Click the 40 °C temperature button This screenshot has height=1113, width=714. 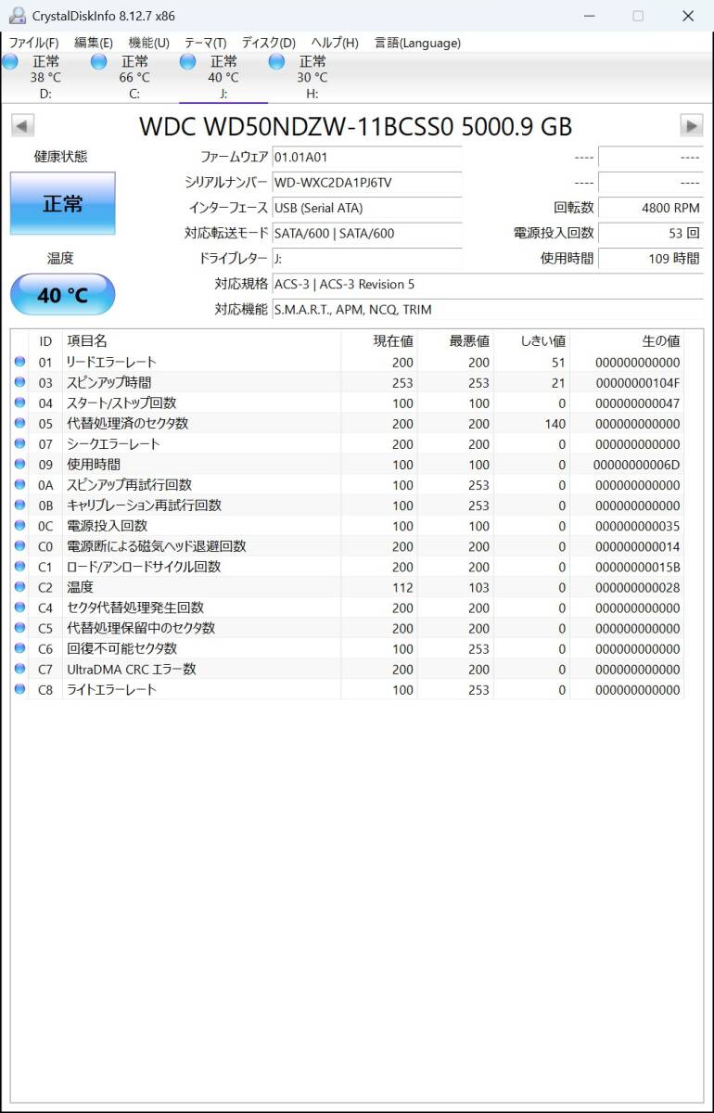click(x=63, y=295)
